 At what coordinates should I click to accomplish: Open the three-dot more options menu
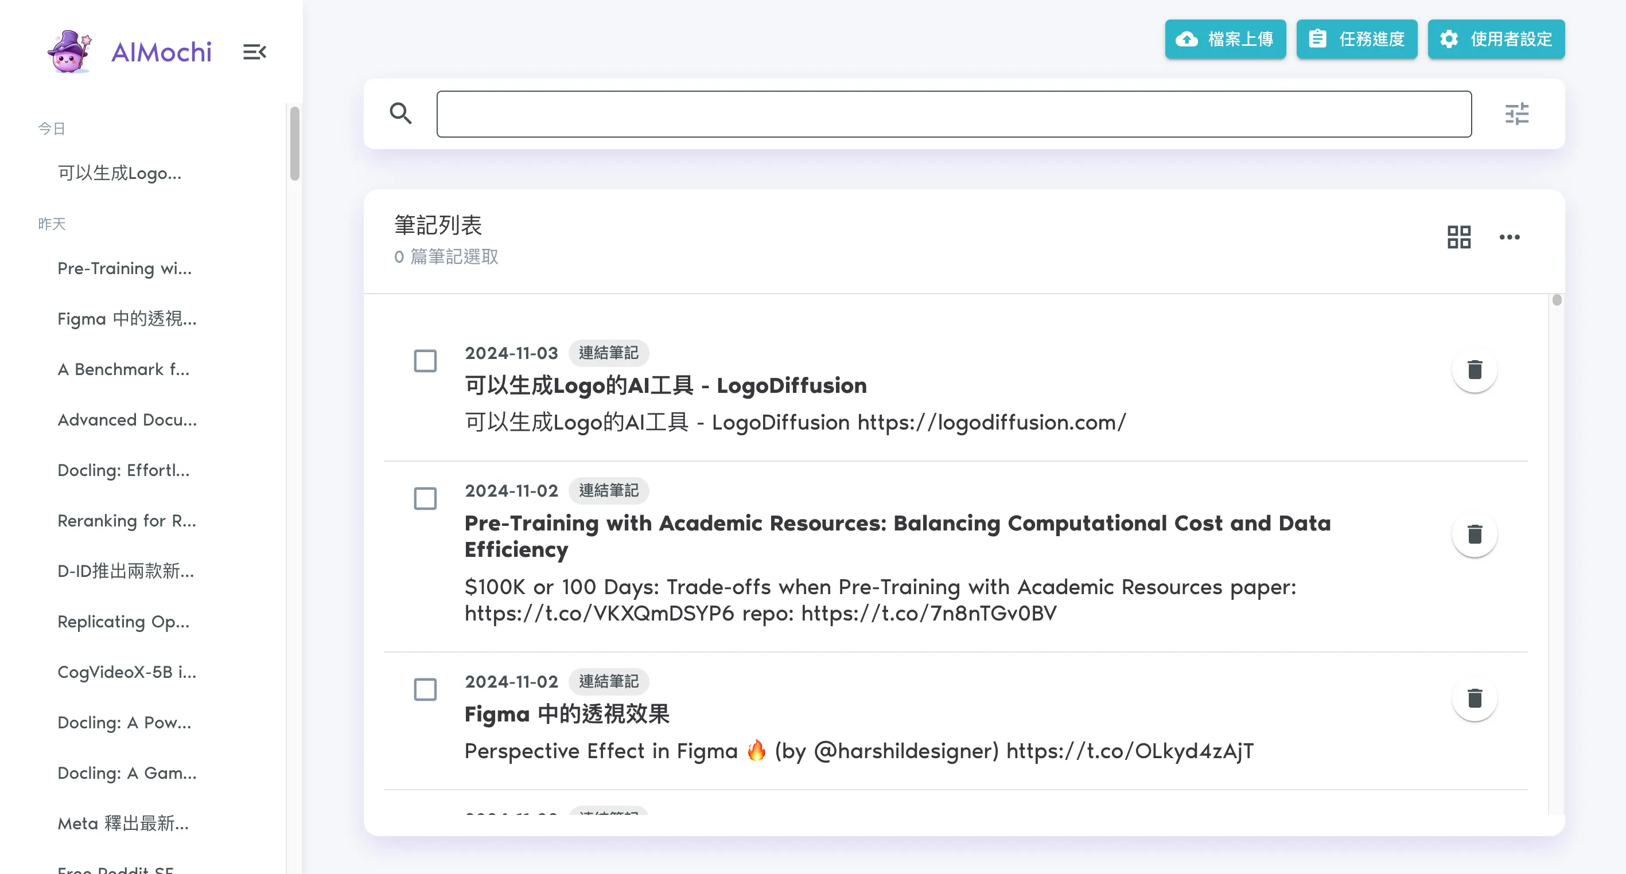point(1509,237)
